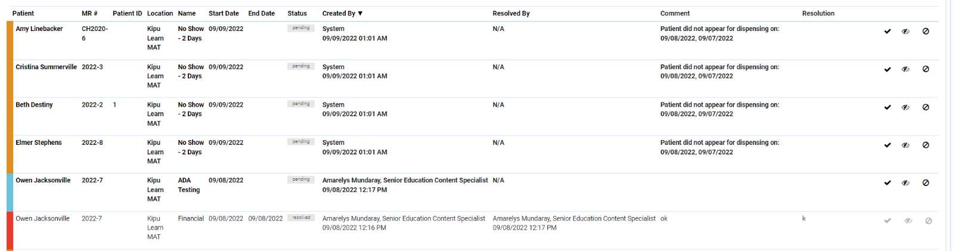Screen dimensions: 954x251
Task: Toggle the crossed-eye icon for Elmer Stephens
Action: [x=905, y=145]
